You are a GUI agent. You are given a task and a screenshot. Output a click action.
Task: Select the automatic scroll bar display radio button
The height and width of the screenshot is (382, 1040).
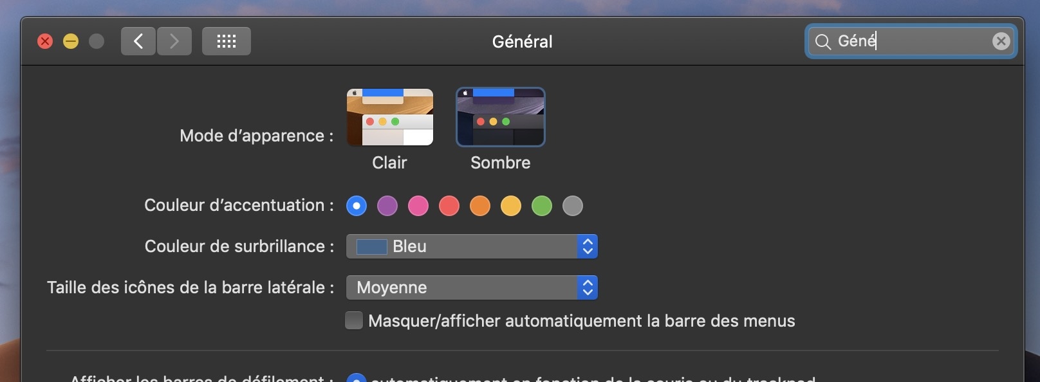tap(357, 378)
